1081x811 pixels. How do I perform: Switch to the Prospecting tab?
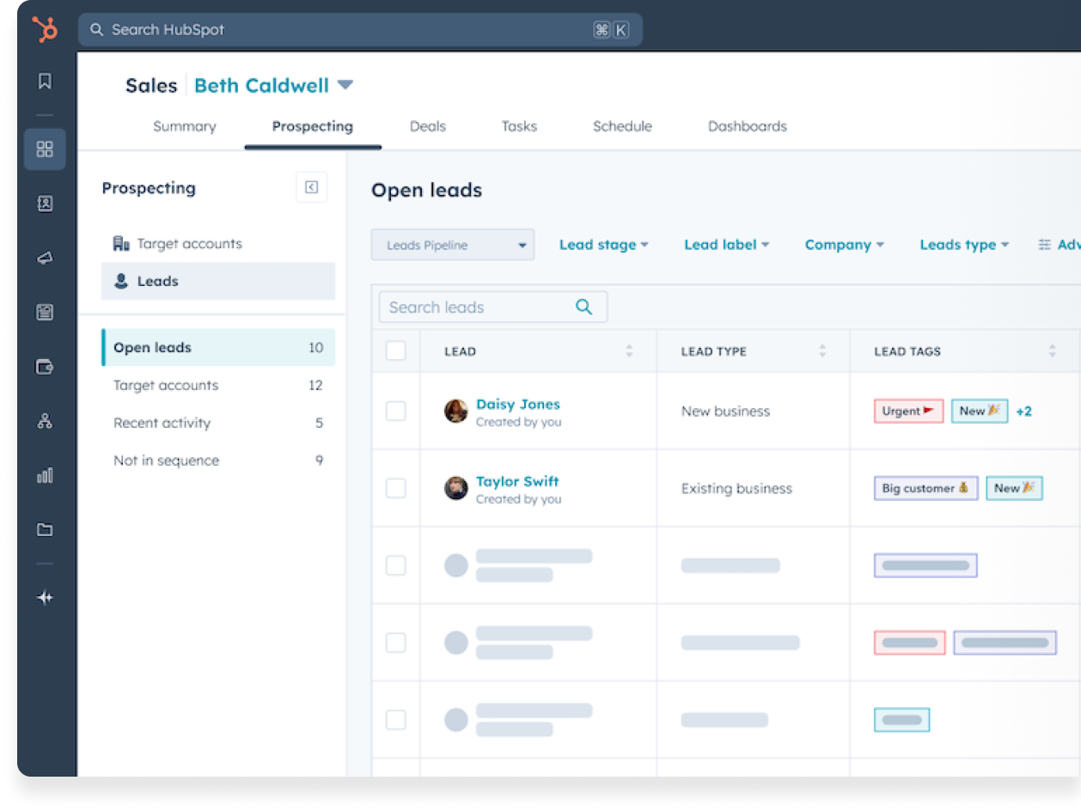pyautogui.click(x=313, y=126)
